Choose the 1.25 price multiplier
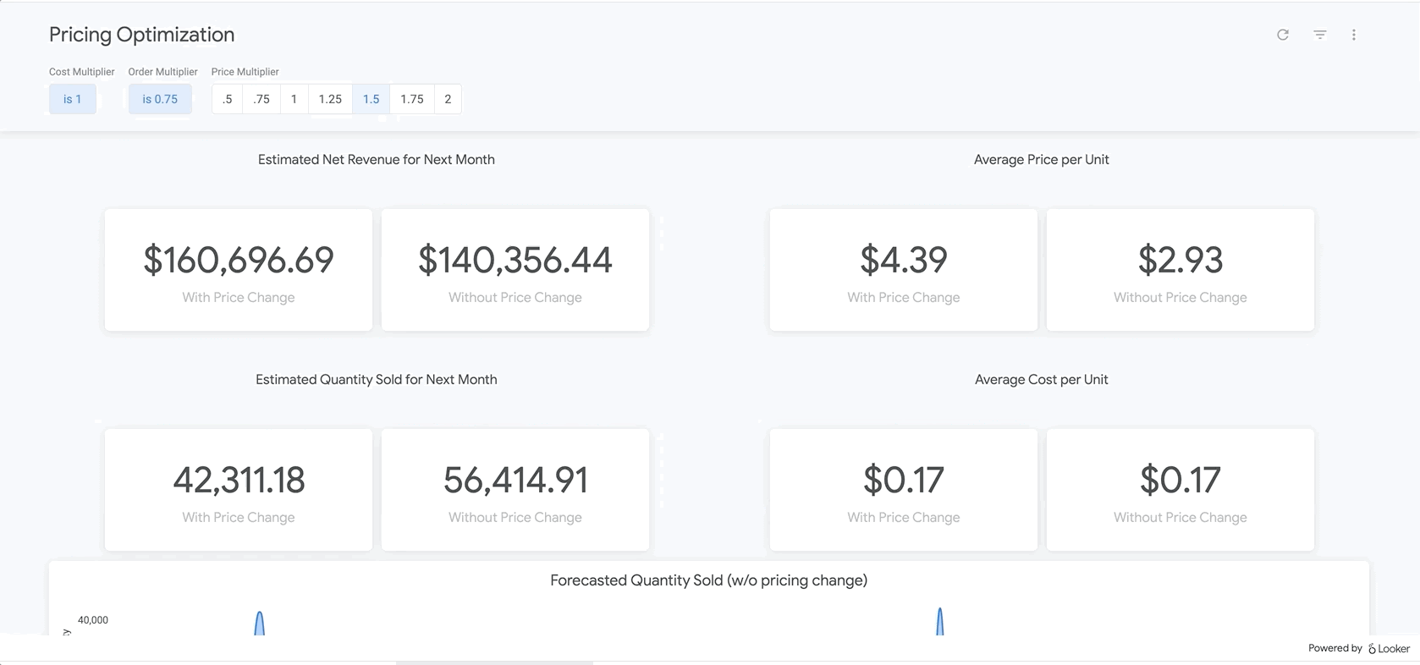1420x665 pixels. pos(330,99)
